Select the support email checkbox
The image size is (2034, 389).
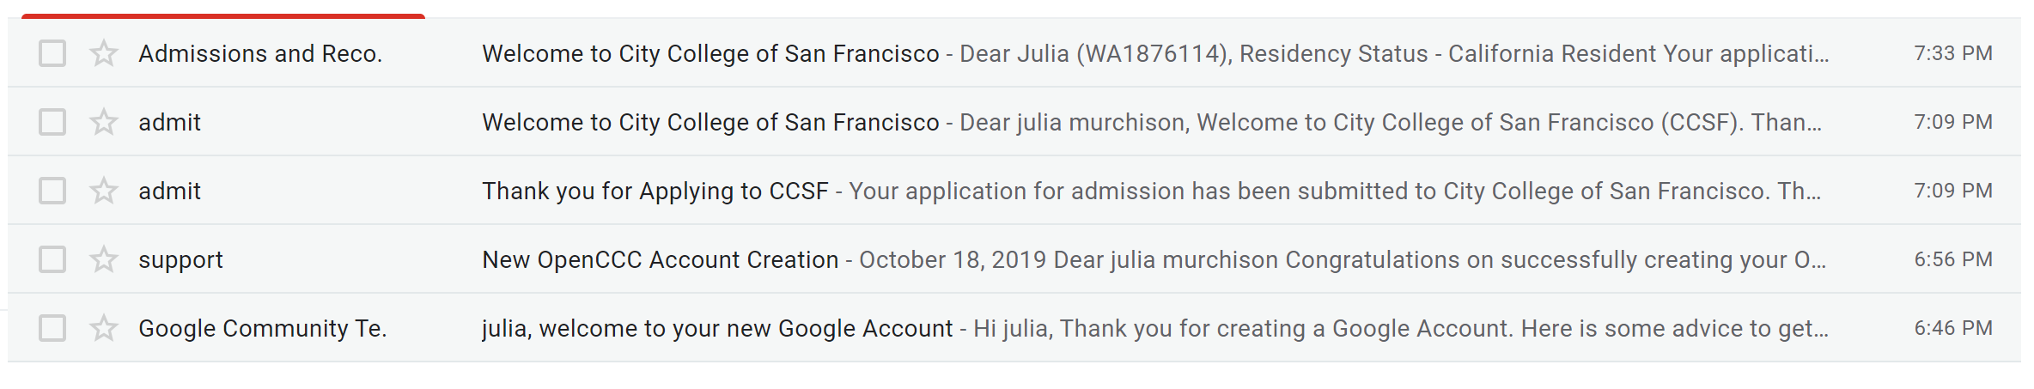pyautogui.click(x=52, y=259)
